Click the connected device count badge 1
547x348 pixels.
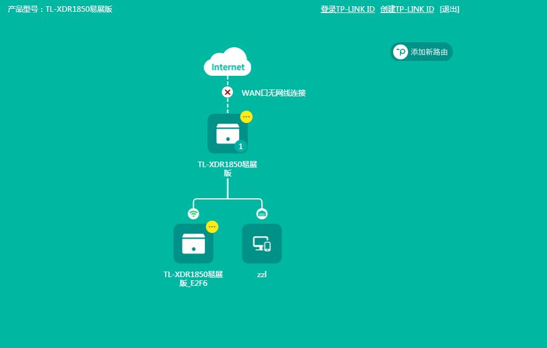pyautogui.click(x=240, y=147)
